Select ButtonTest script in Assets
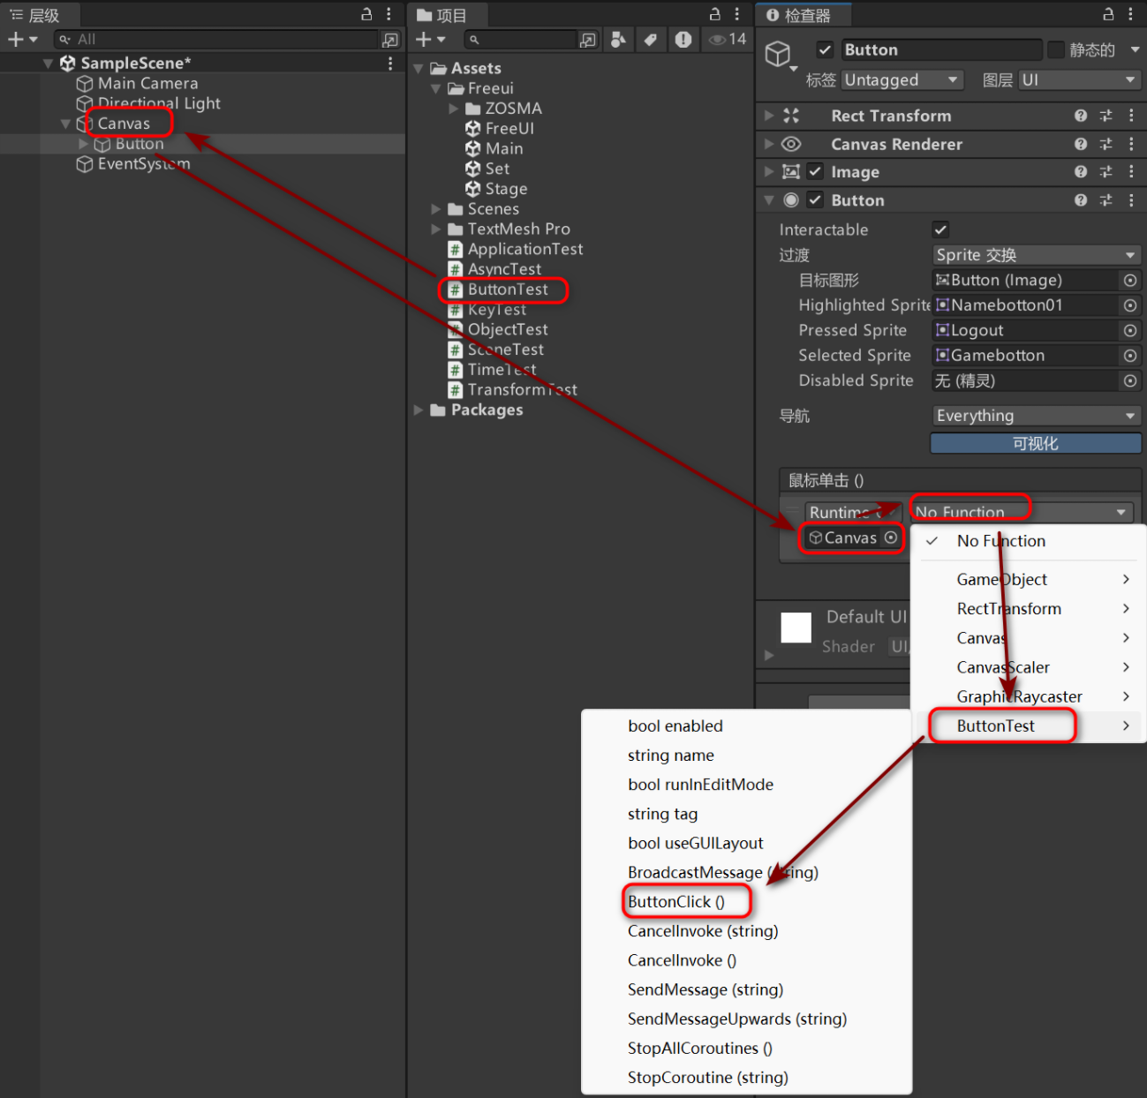The height and width of the screenshot is (1098, 1147). point(508,290)
